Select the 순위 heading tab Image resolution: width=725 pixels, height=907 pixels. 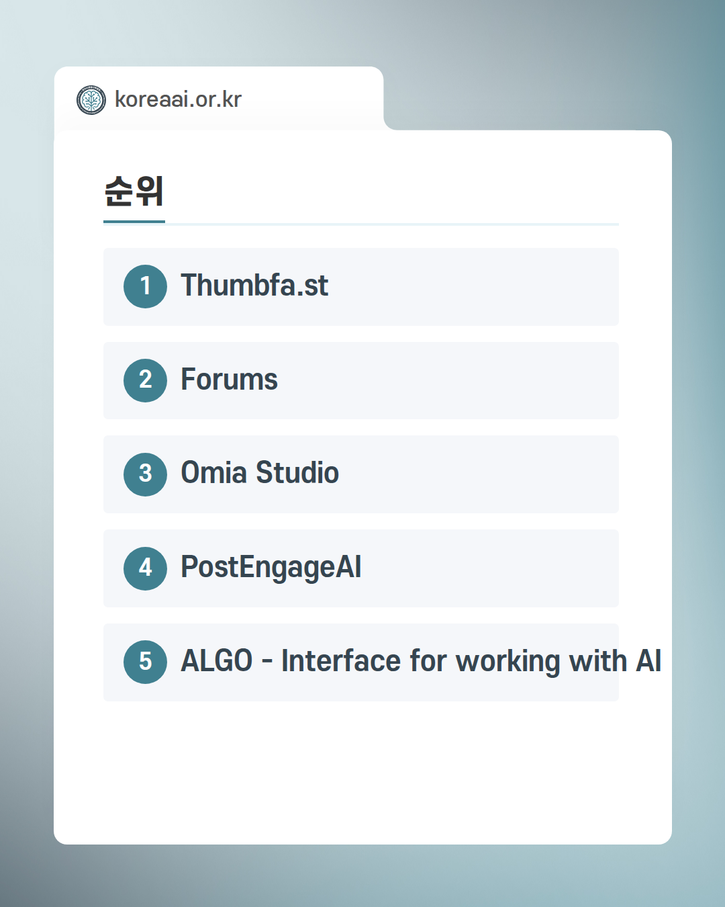tap(134, 191)
